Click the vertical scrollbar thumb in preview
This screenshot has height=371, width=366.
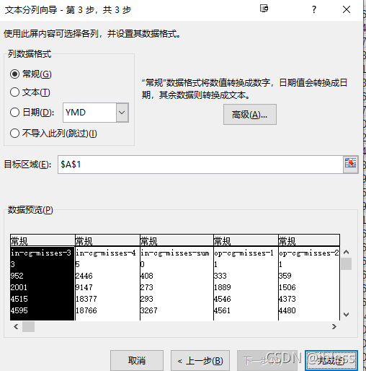click(346, 263)
